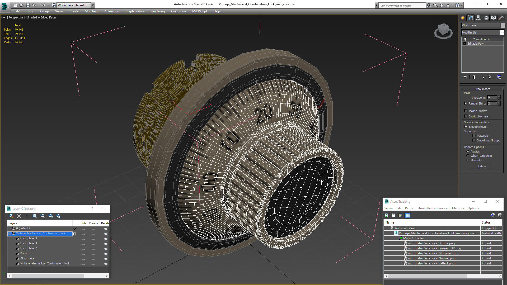Enable Render Iters checkbox
This screenshot has height=285, width=507.
click(466, 103)
